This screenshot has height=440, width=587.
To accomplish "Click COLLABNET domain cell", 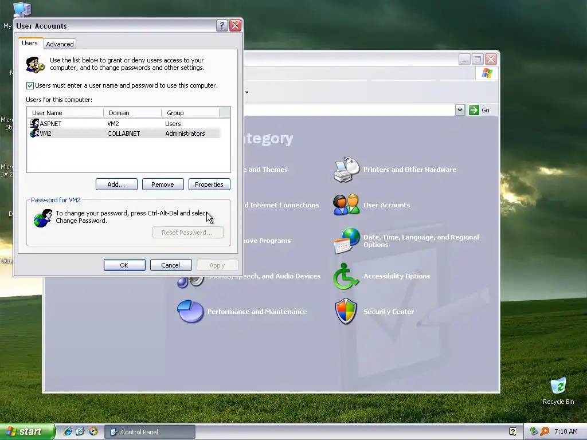I will click(x=124, y=133).
